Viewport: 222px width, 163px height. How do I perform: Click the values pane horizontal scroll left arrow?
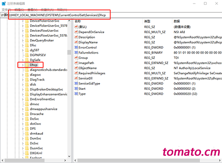click(75, 160)
